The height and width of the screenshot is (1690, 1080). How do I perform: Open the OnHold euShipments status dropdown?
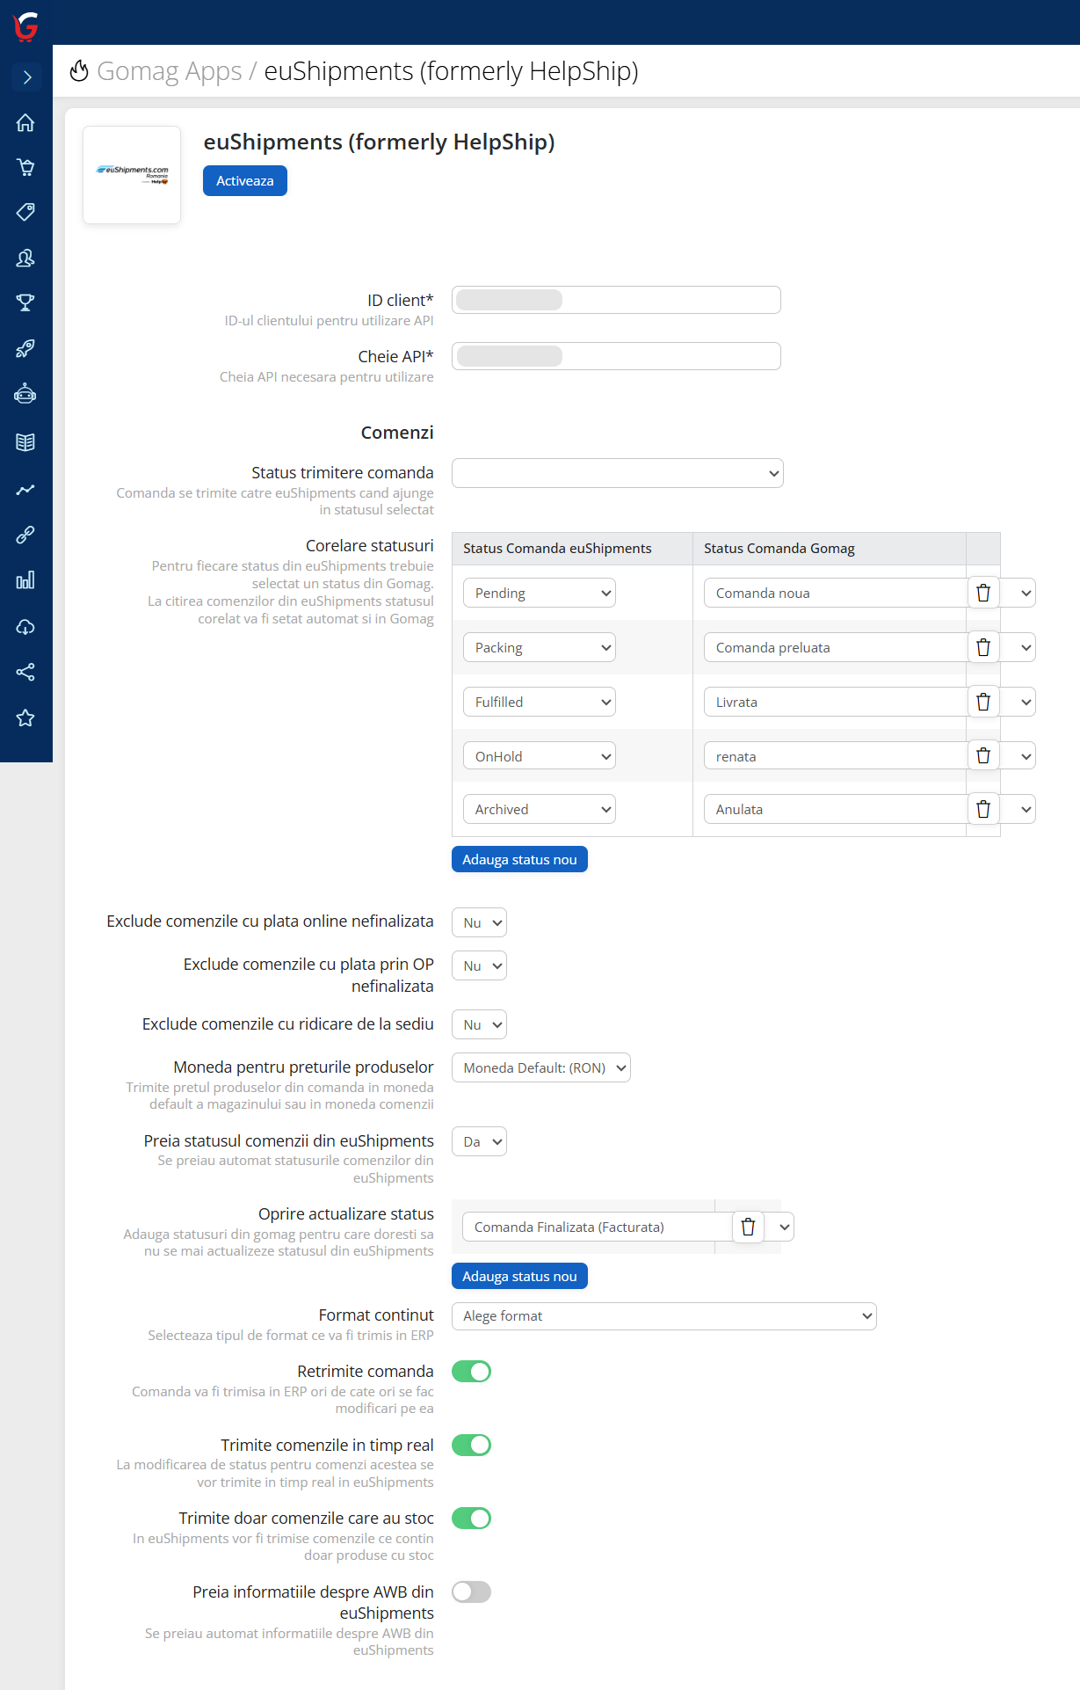click(x=540, y=755)
